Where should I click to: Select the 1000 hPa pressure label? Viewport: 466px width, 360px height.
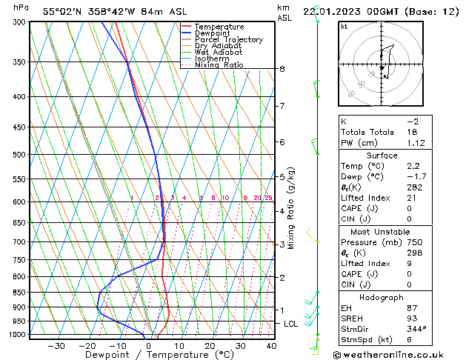point(19,335)
